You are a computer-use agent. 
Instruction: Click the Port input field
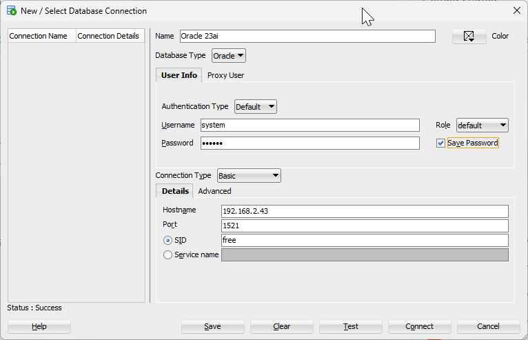pos(365,226)
